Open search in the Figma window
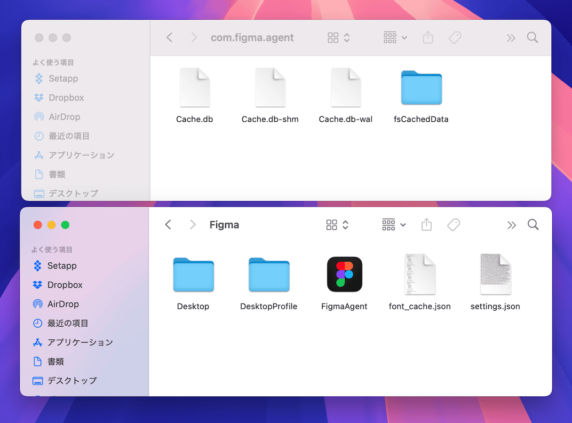The width and height of the screenshot is (572, 423). pyautogui.click(x=533, y=225)
